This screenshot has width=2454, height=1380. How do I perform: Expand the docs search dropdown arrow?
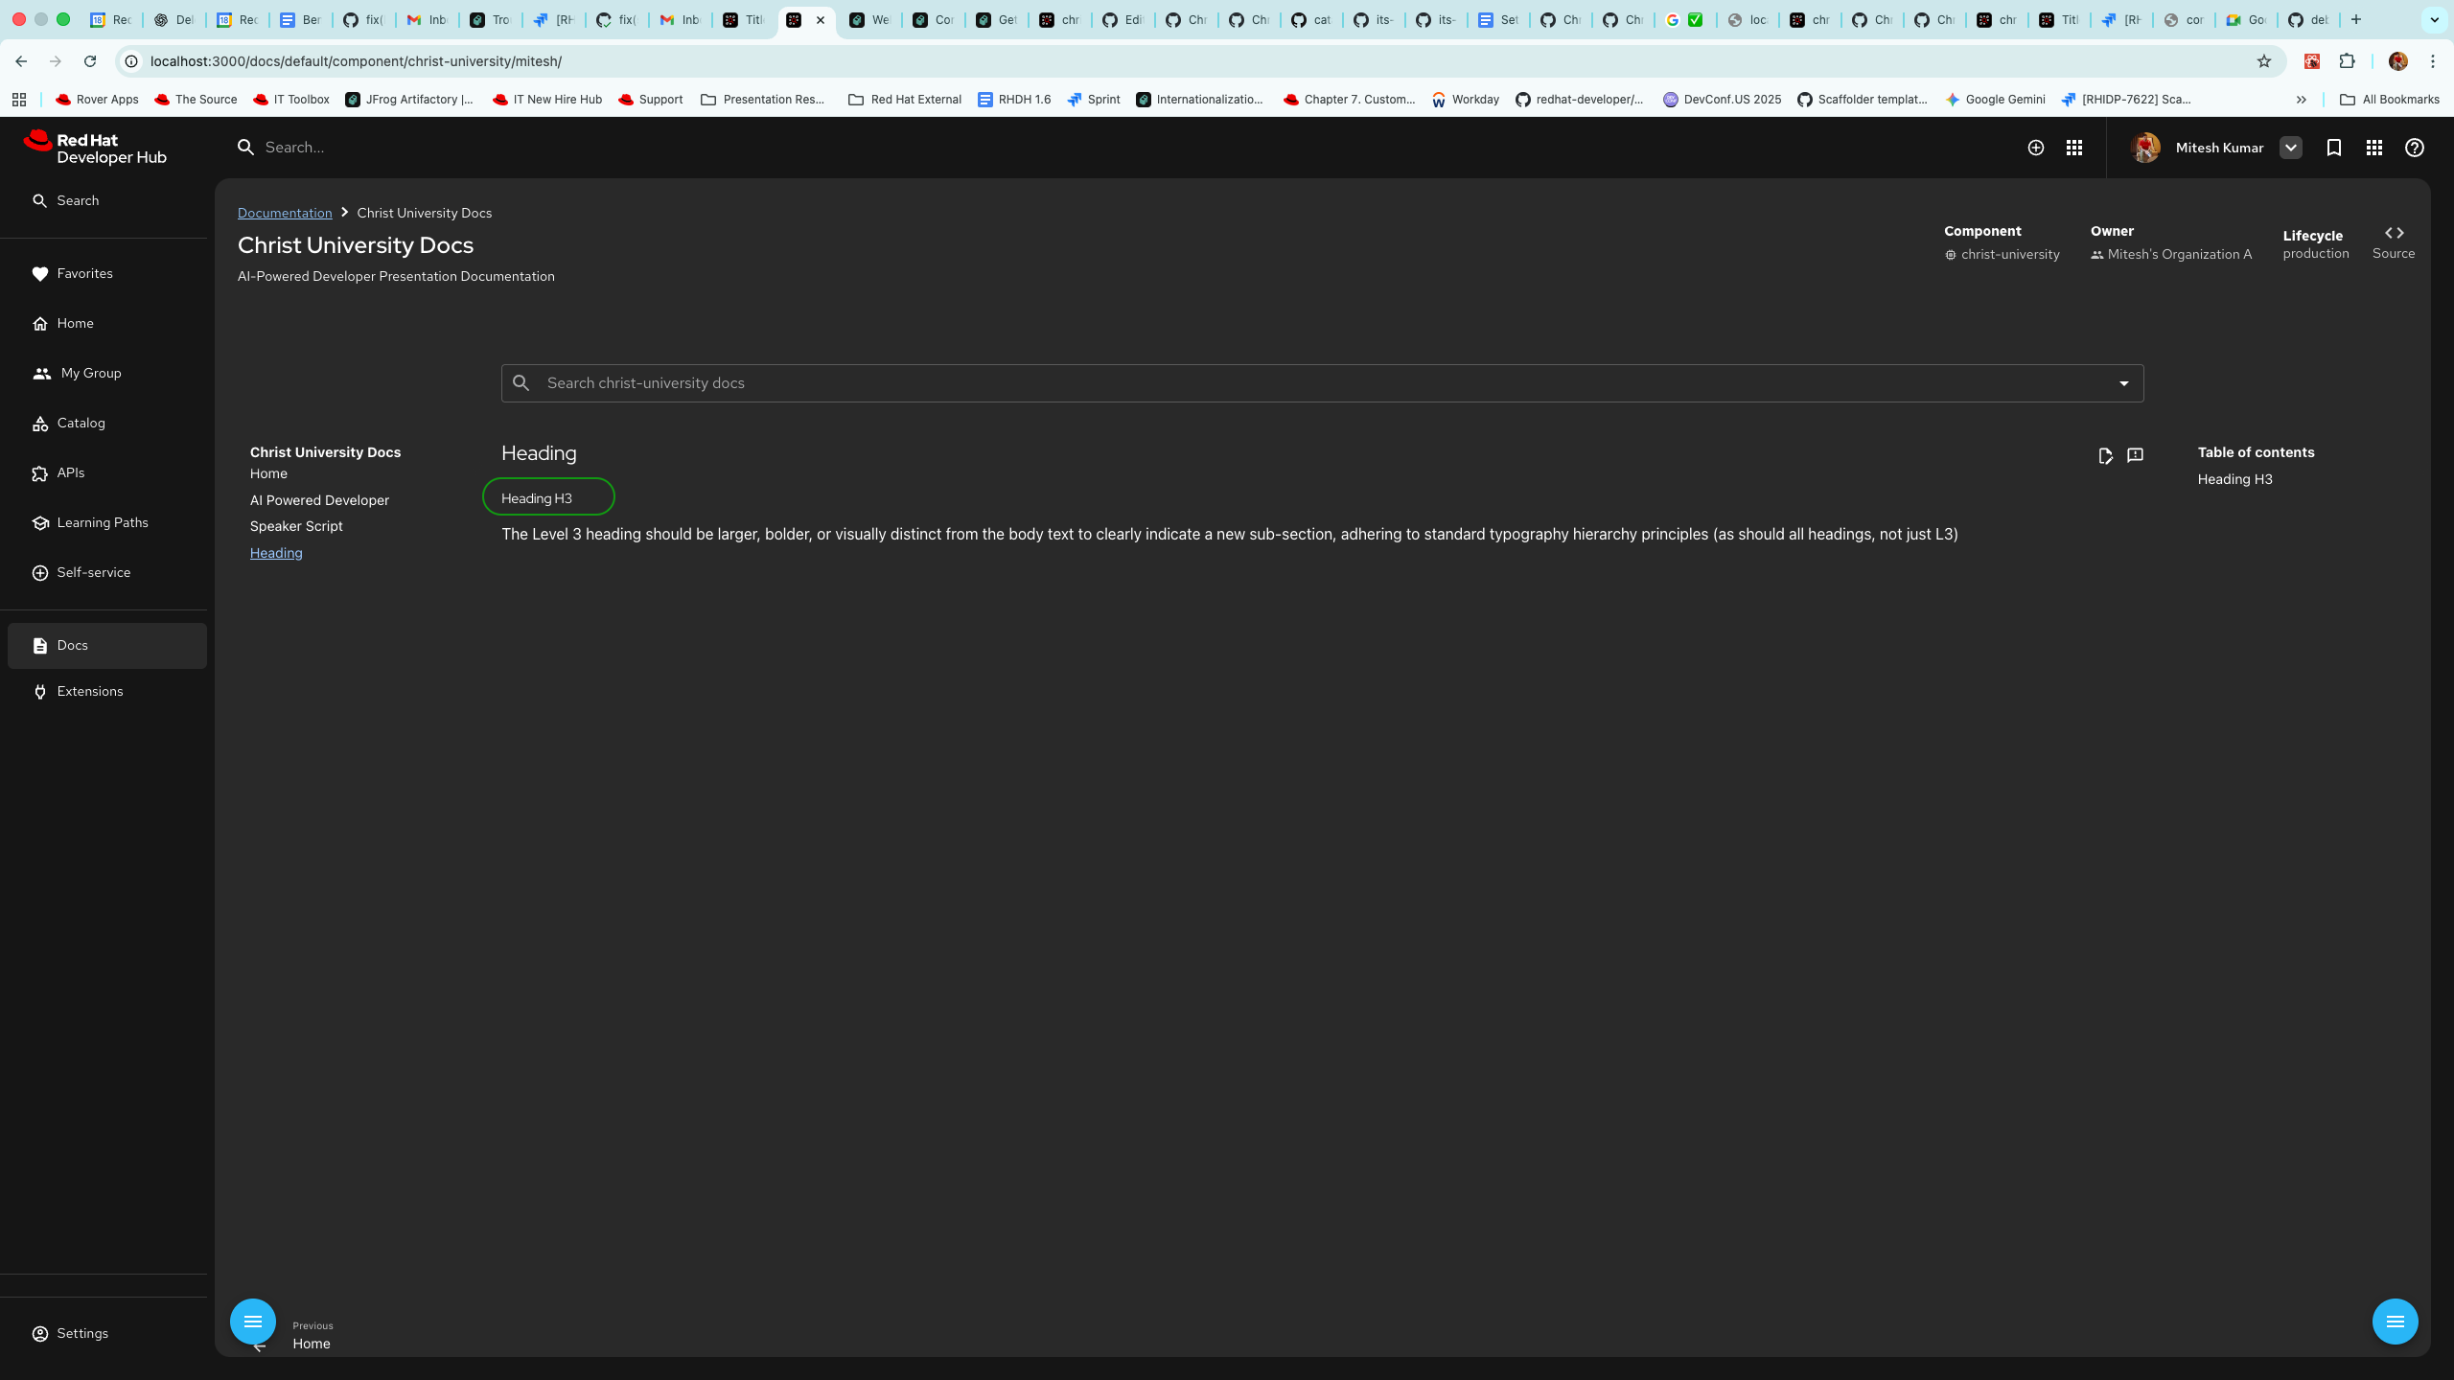pos(2124,383)
